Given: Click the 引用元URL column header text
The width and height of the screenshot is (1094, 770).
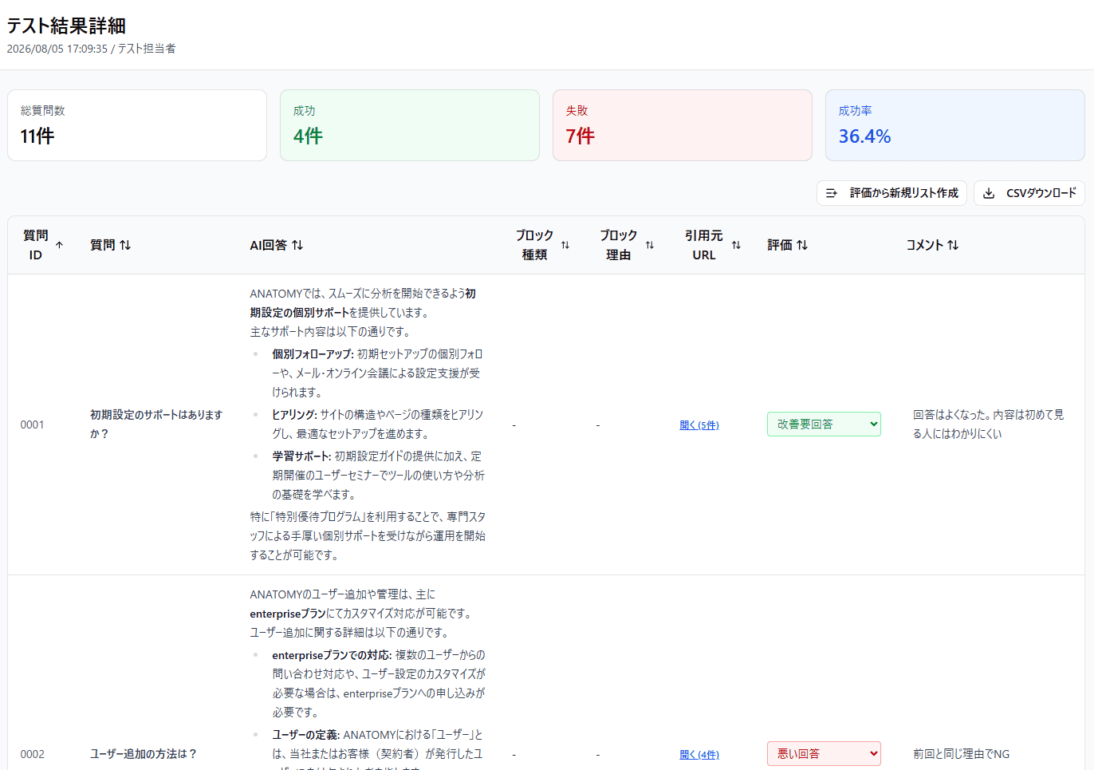Looking at the screenshot, I should [x=703, y=245].
